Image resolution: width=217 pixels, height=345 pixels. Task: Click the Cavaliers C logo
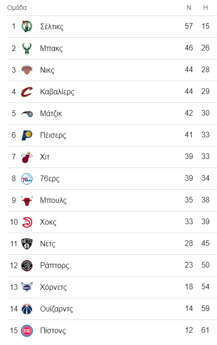click(x=27, y=92)
